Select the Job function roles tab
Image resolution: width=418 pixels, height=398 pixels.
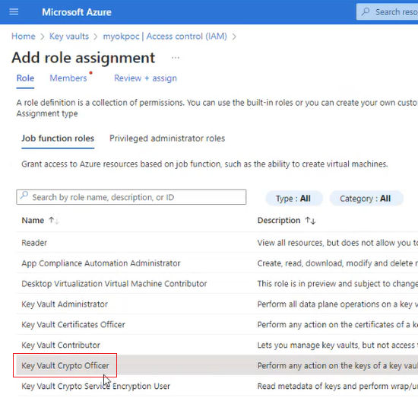coord(58,139)
